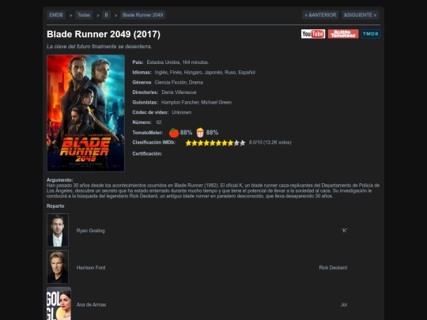This screenshot has width=427, height=320.
Task: Open the Todas breadcrumb
Action: click(84, 15)
